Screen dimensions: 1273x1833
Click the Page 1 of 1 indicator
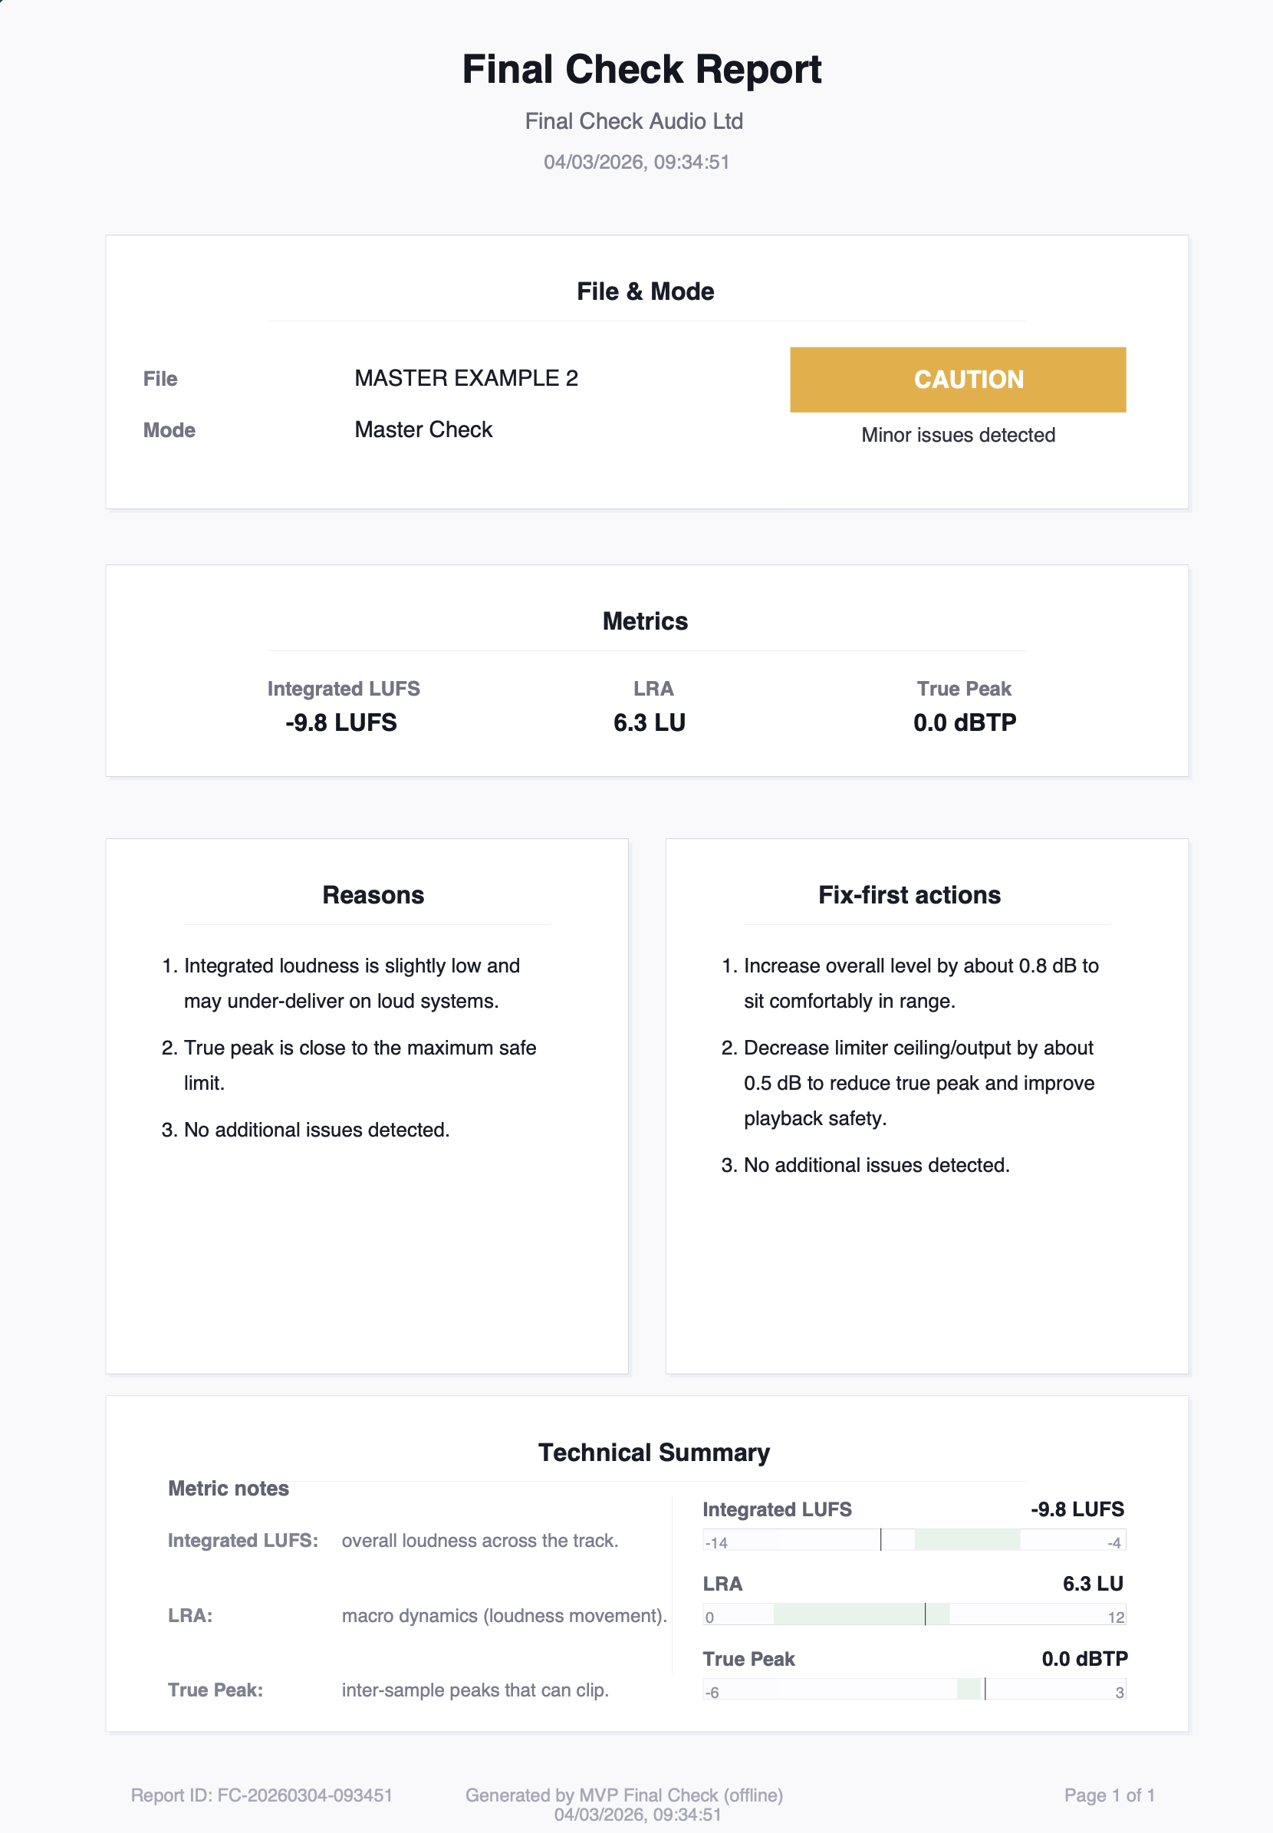(x=1109, y=1795)
